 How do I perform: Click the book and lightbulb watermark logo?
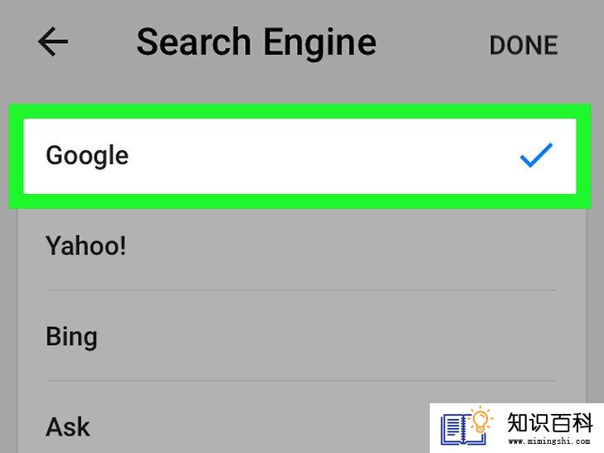[467, 426]
